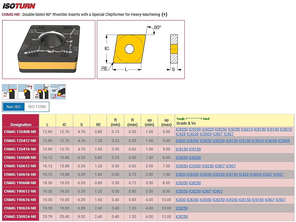Click IC6025 grade in 120408-NR row

[x=208, y=129]
